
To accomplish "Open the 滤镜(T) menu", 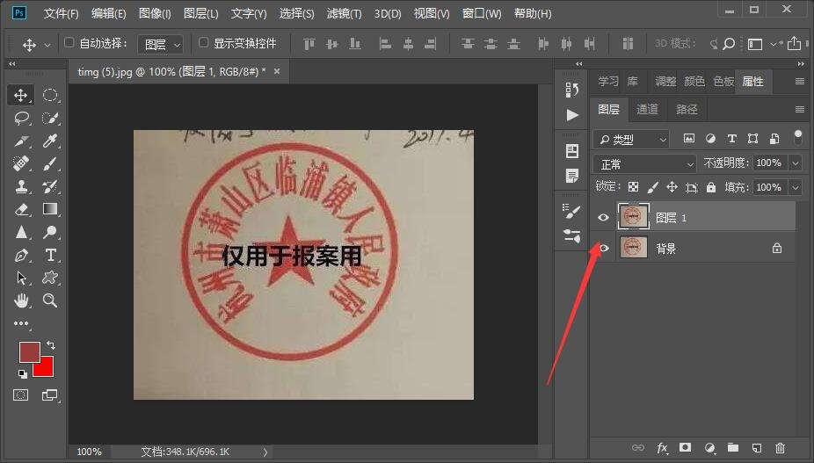I will click(345, 13).
